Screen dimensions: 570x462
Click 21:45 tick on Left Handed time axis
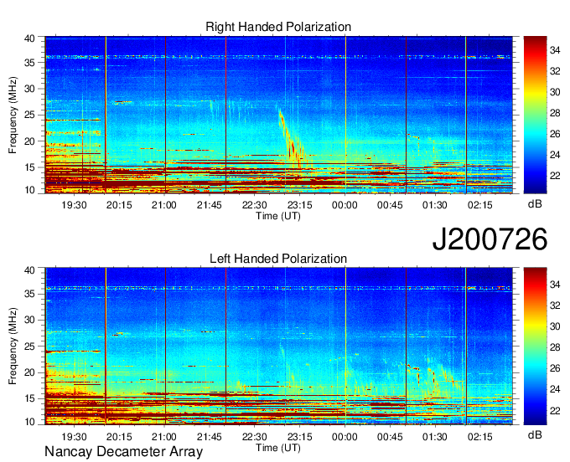(210, 437)
